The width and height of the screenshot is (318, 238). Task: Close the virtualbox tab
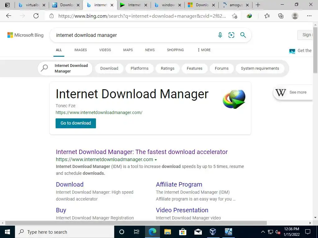tap(44, 5)
